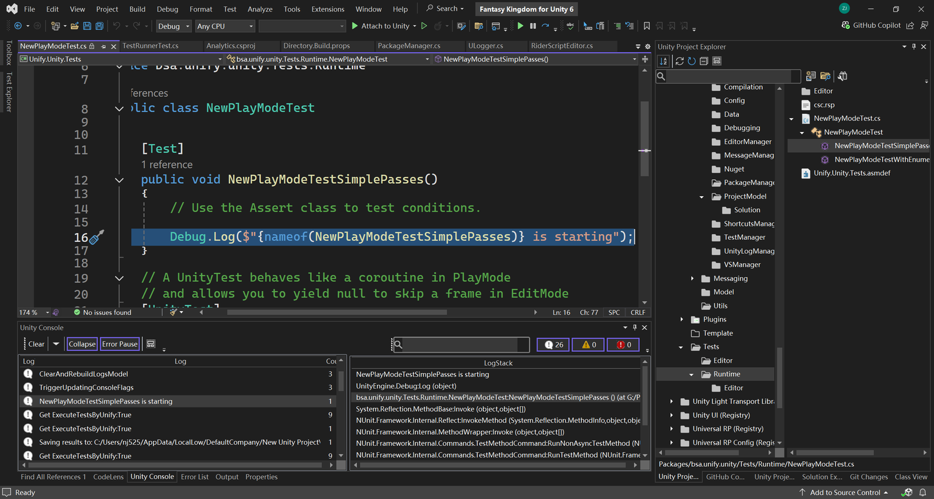The width and height of the screenshot is (934, 499).
Task: Click Clear in the Unity Console
Action: pyautogui.click(x=36, y=344)
